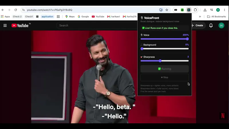Click the Sharpness value 3
The width and height of the screenshot is (229, 129).
click(x=188, y=57)
